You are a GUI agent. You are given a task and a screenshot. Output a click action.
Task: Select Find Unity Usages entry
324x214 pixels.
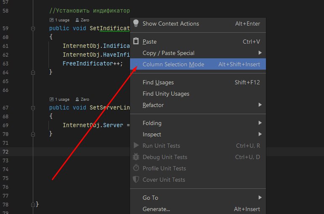[x=198, y=94]
